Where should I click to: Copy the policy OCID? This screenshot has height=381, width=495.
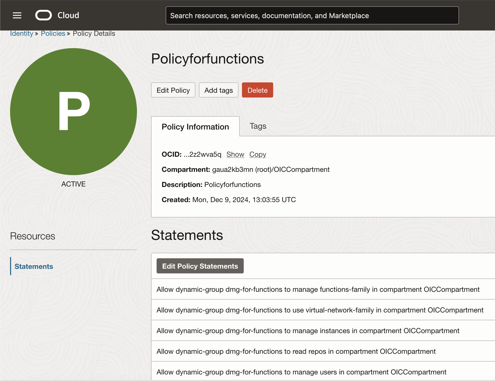pyautogui.click(x=258, y=154)
